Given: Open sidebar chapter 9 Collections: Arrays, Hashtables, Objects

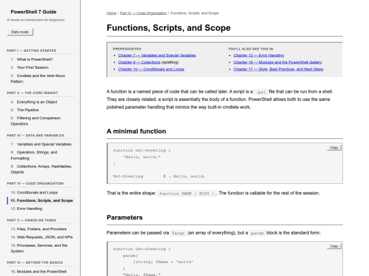Looking at the screenshot, I should click(41, 169).
